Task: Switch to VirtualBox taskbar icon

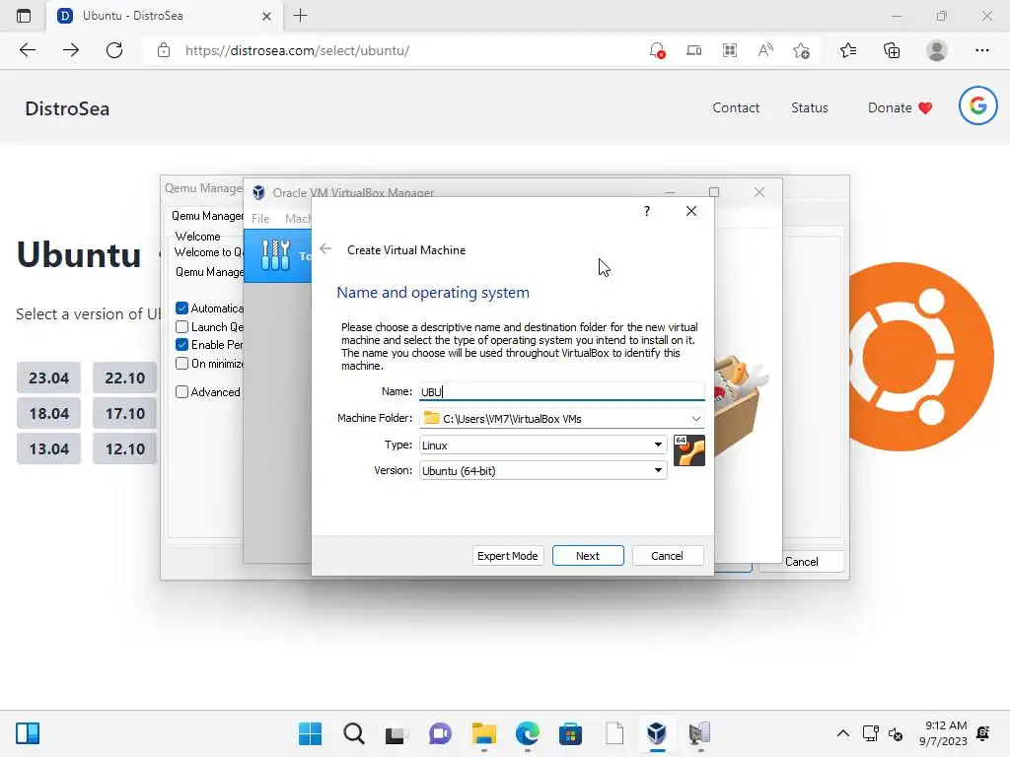Action: point(656,733)
